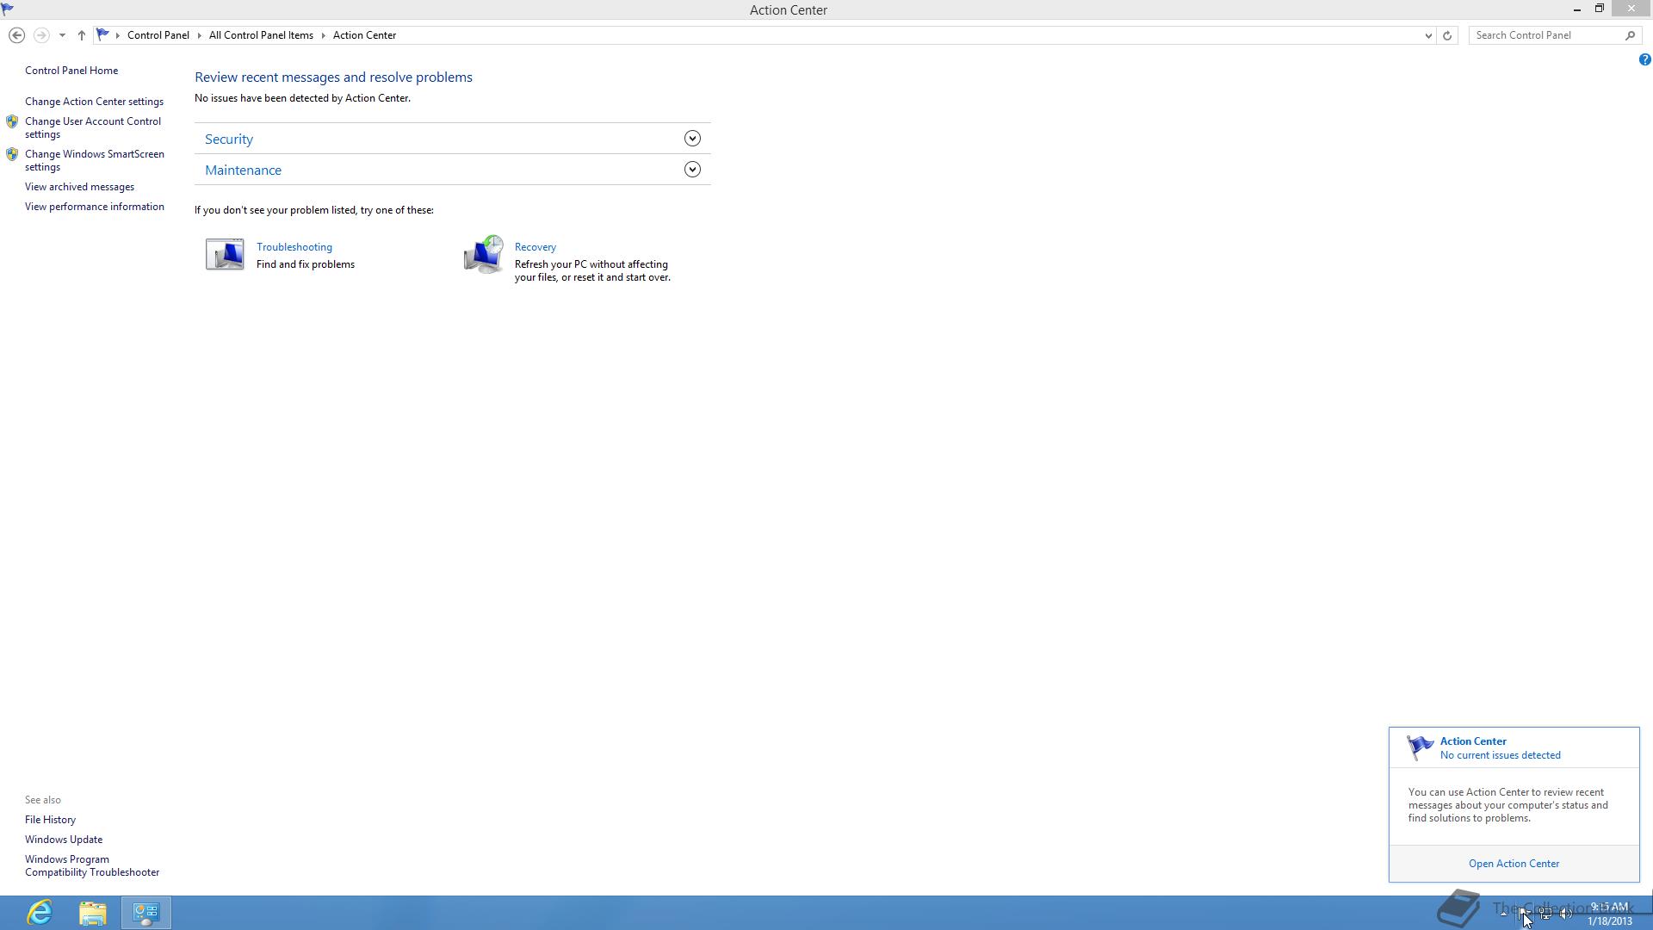Open the network tray icon

tap(1545, 914)
